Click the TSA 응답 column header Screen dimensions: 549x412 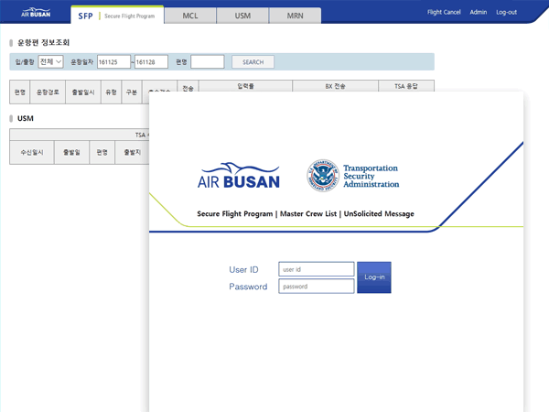point(406,86)
